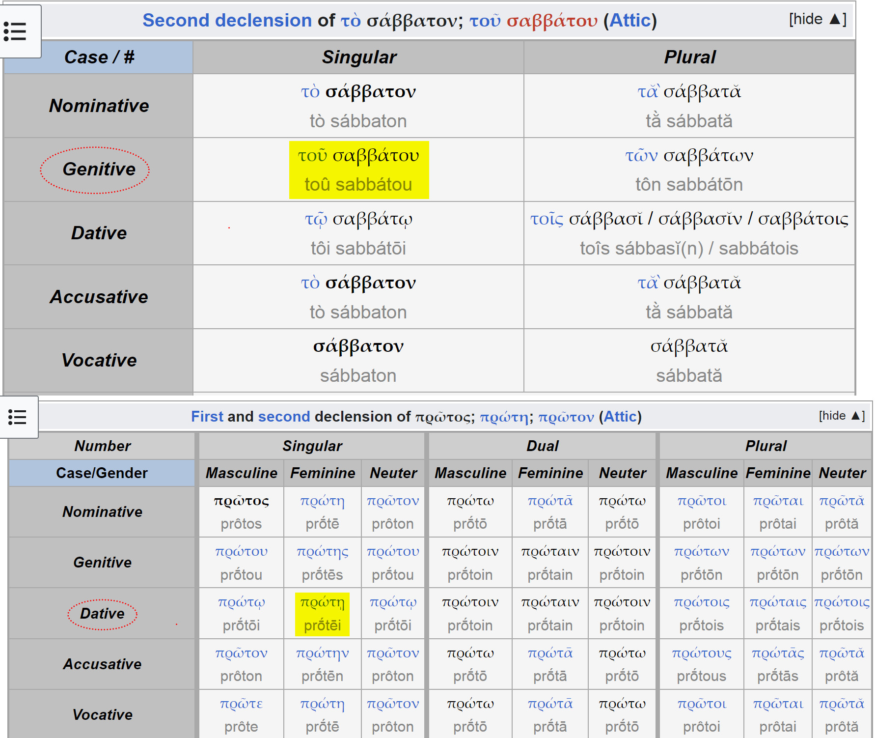Click the 'Number' header cell in the protos table
The width and height of the screenshot is (875, 738).
(102, 446)
